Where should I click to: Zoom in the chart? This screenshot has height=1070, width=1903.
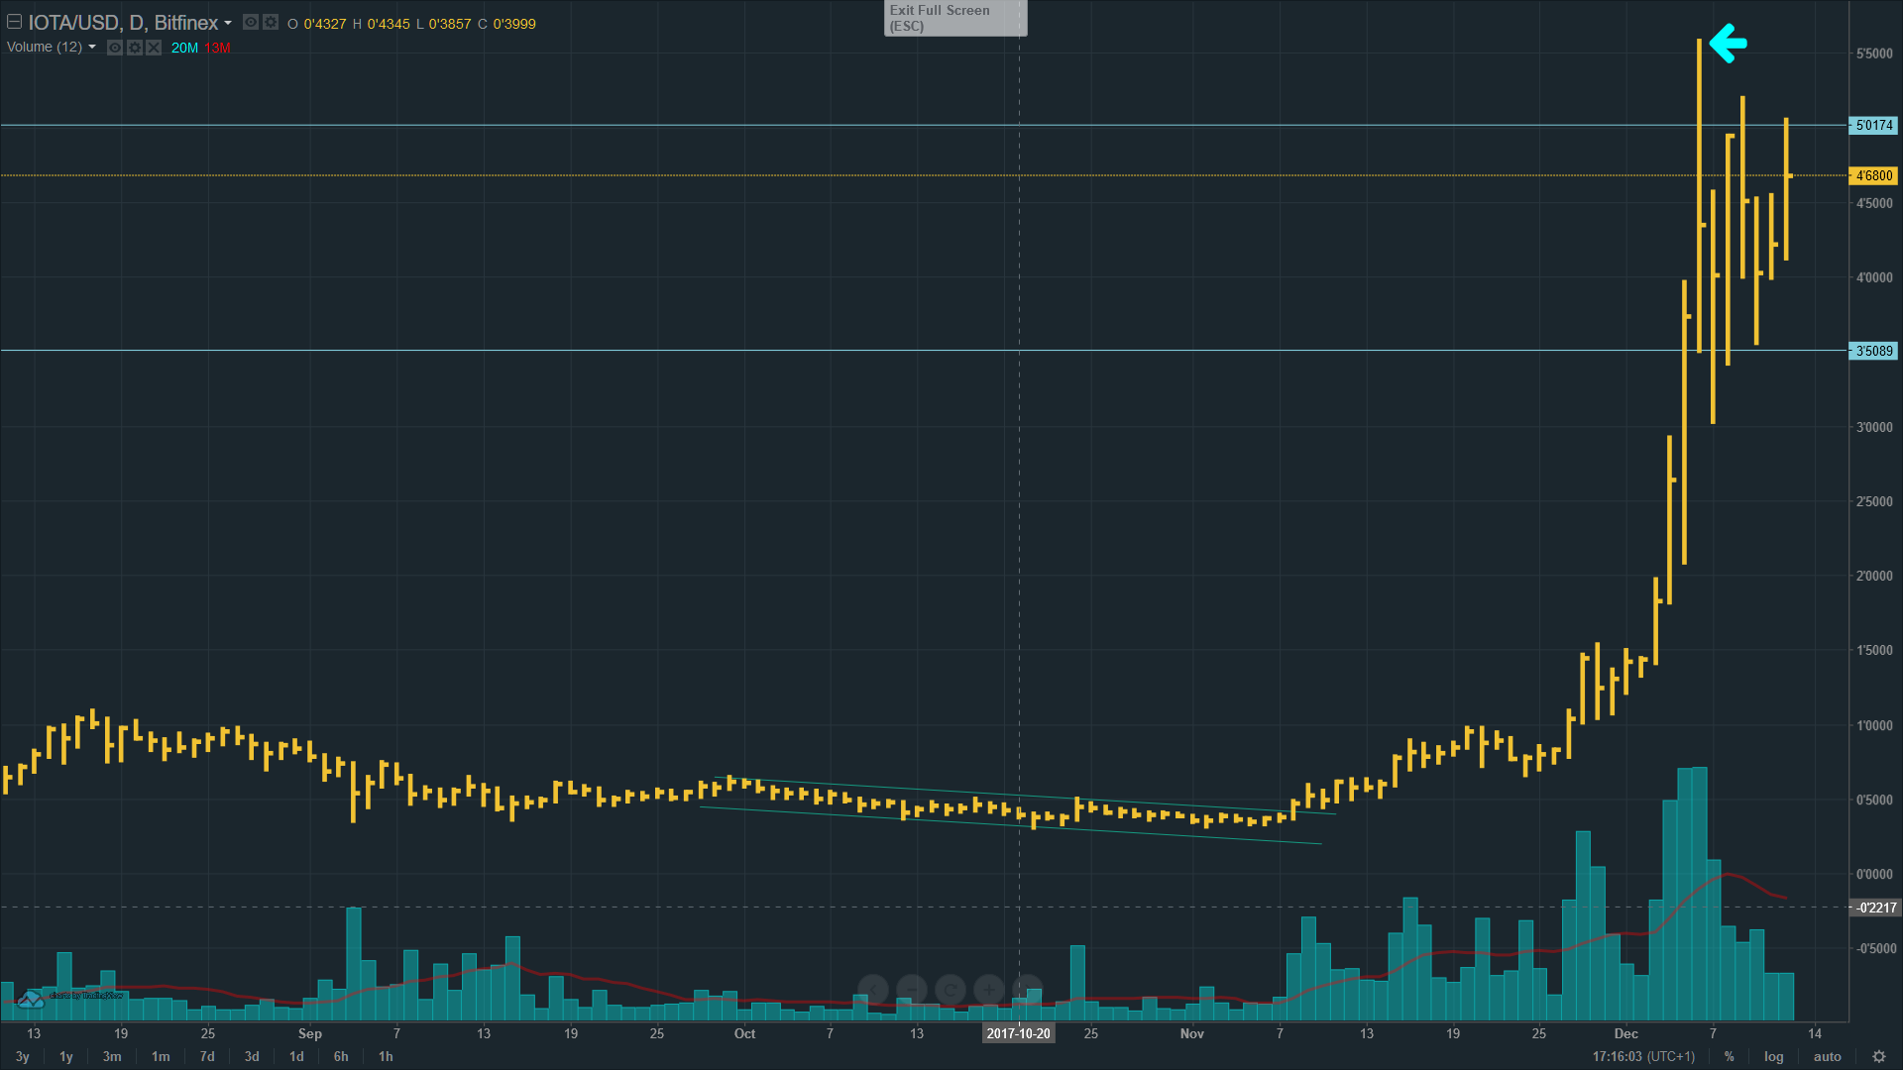click(x=988, y=989)
